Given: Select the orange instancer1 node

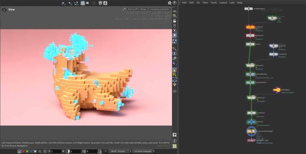Looking at the screenshot, I should coord(250,27).
